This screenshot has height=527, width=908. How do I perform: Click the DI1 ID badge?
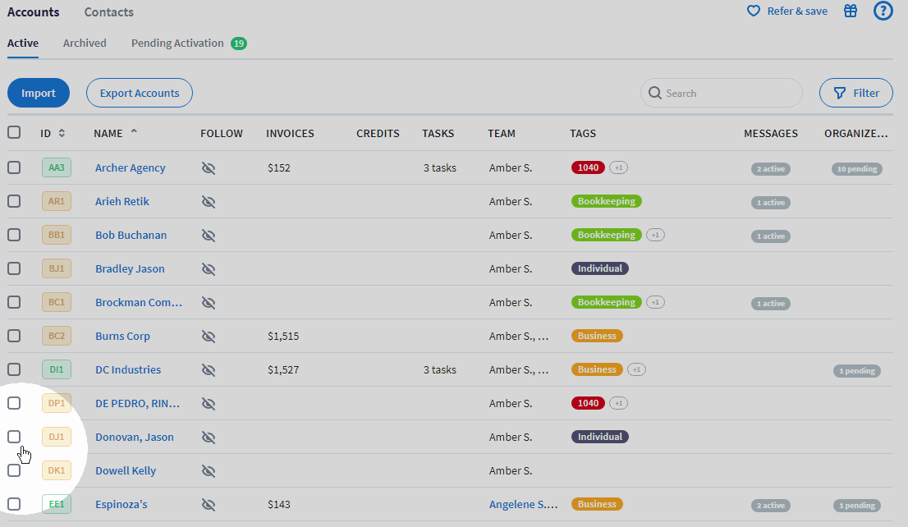[x=57, y=369]
